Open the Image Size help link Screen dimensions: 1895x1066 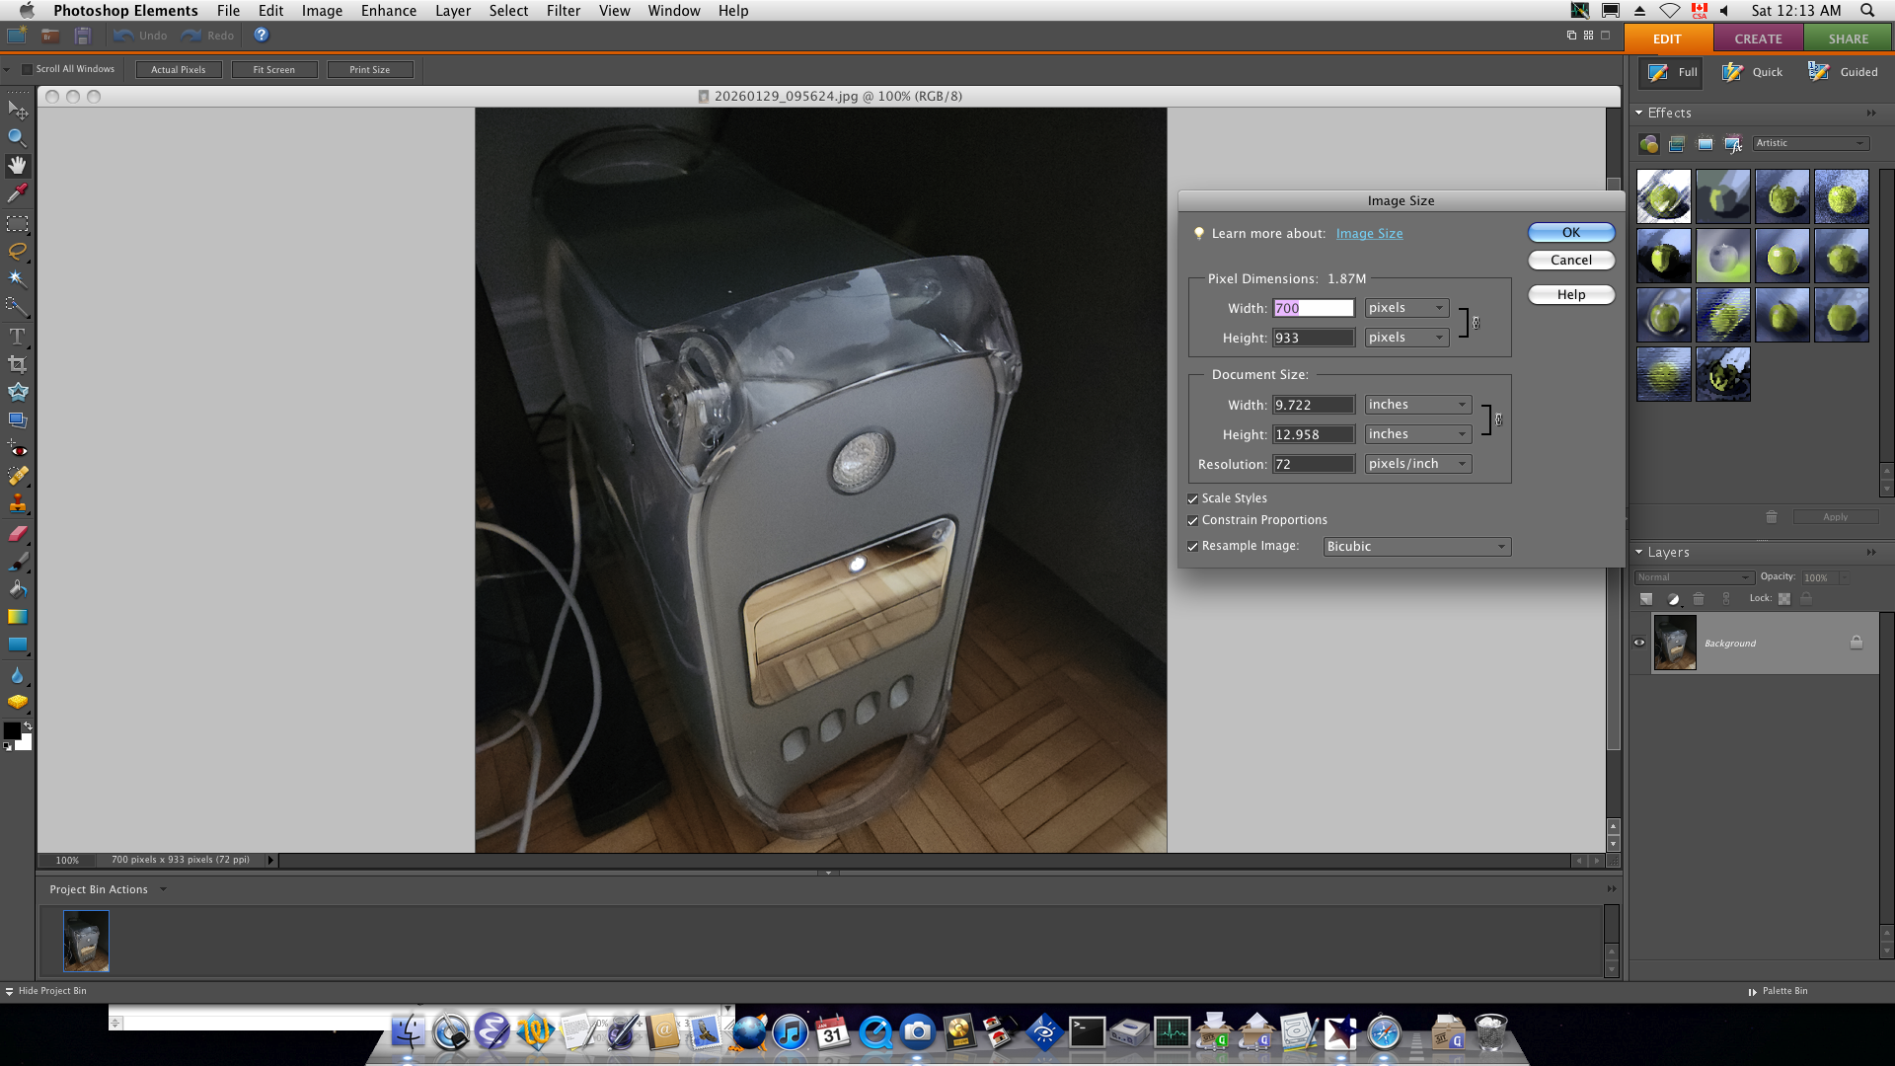1369,234
